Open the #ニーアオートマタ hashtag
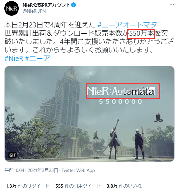181x190 pixels. [x=127, y=25]
